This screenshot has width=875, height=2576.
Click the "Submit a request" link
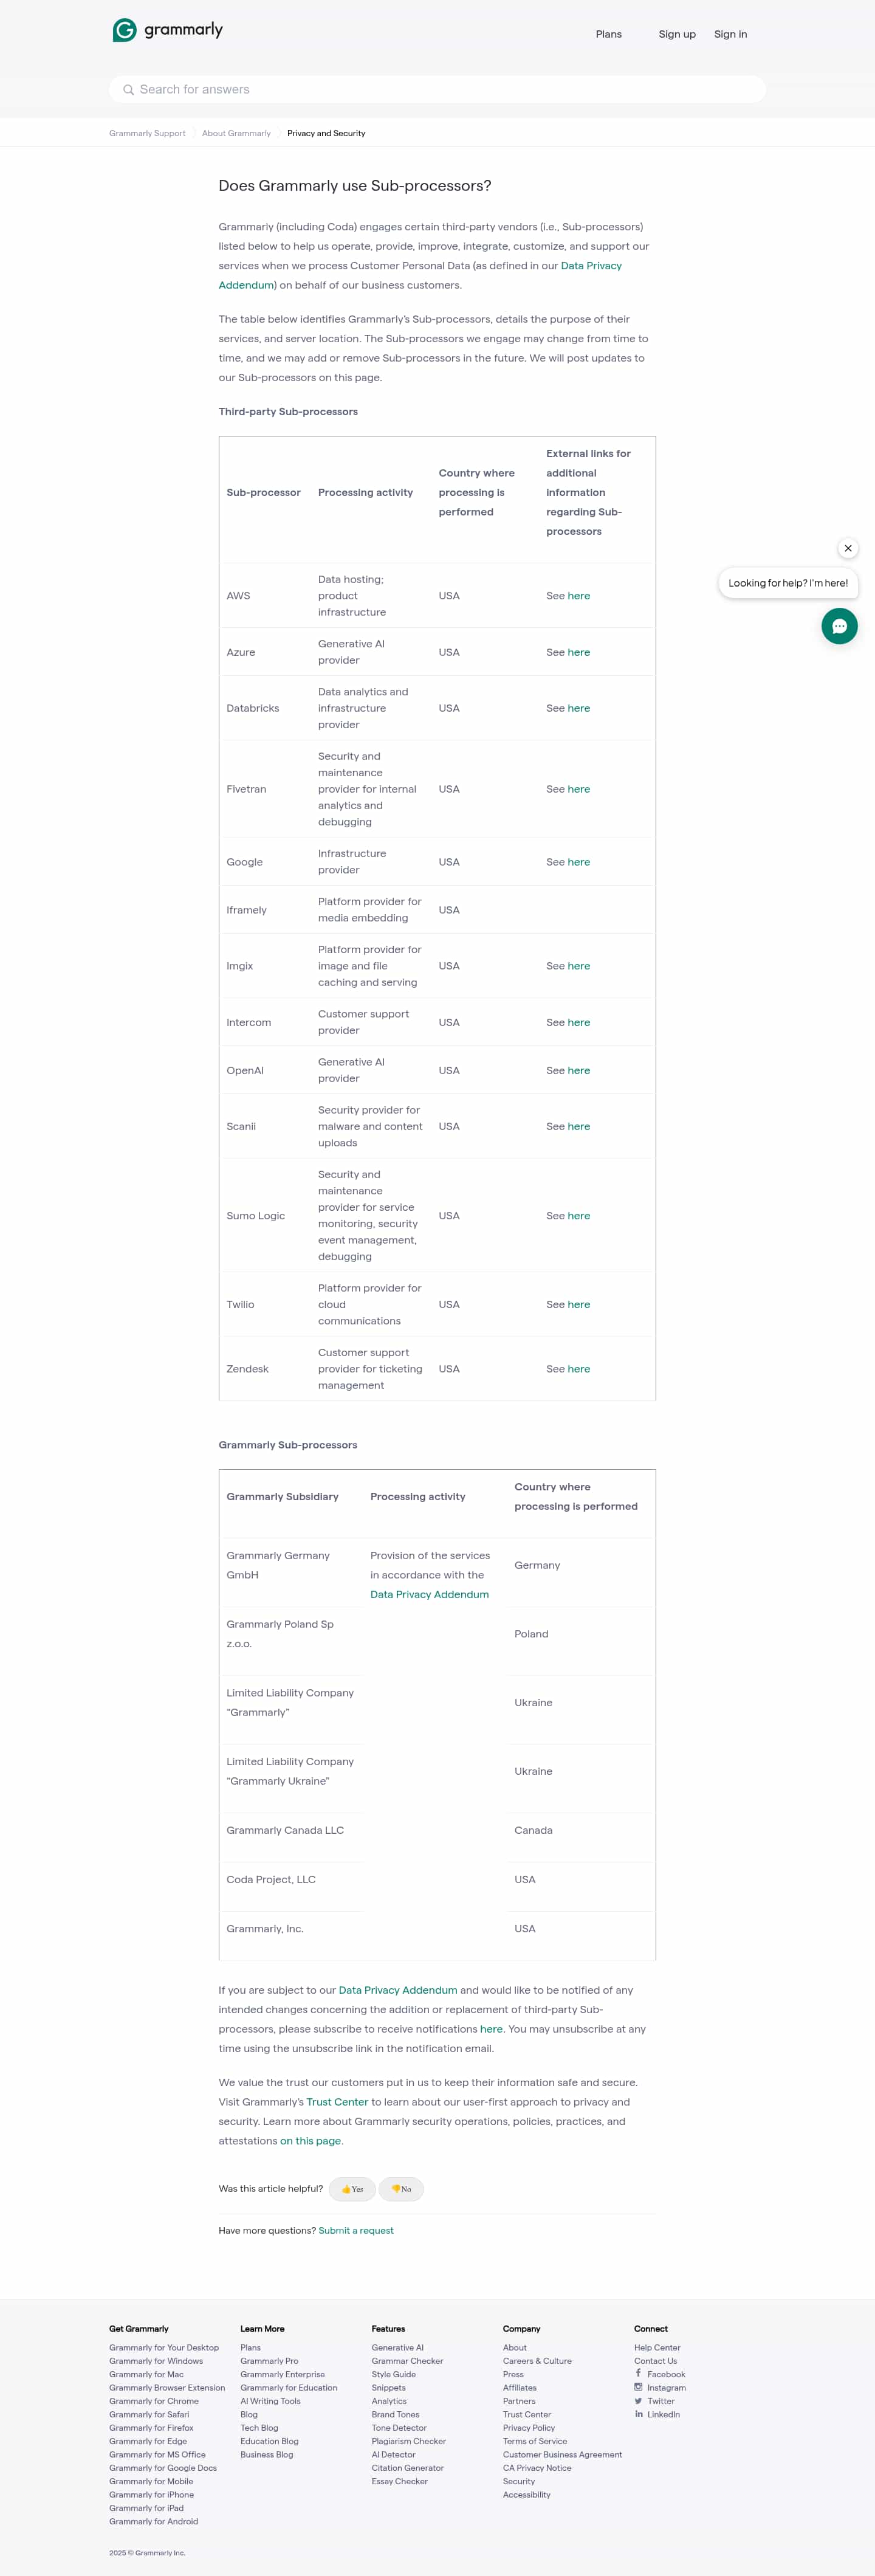(x=356, y=2230)
